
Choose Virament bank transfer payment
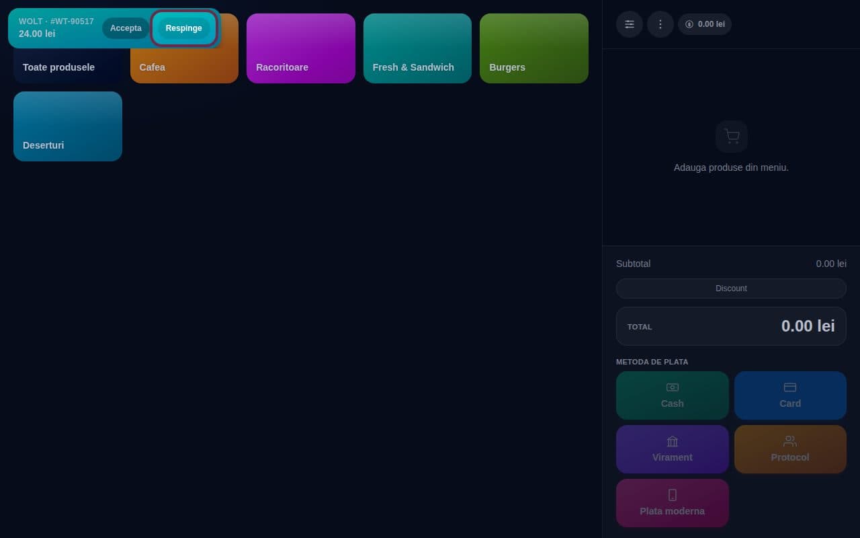tap(673, 449)
